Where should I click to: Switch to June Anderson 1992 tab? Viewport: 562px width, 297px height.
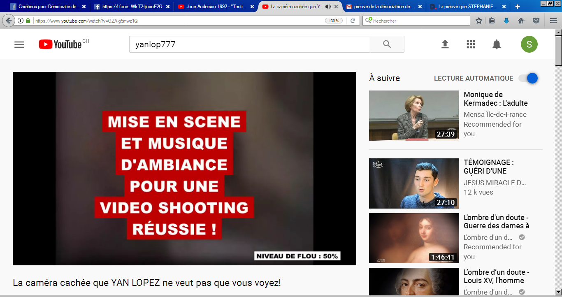point(216,7)
